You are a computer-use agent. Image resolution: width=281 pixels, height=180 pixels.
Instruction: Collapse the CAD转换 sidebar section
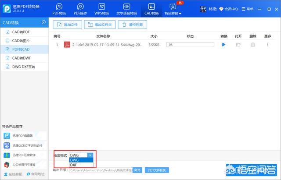coord(43,22)
